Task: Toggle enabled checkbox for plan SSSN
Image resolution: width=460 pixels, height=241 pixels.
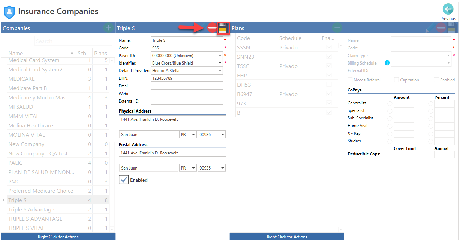Action: [x=329, y=47]
